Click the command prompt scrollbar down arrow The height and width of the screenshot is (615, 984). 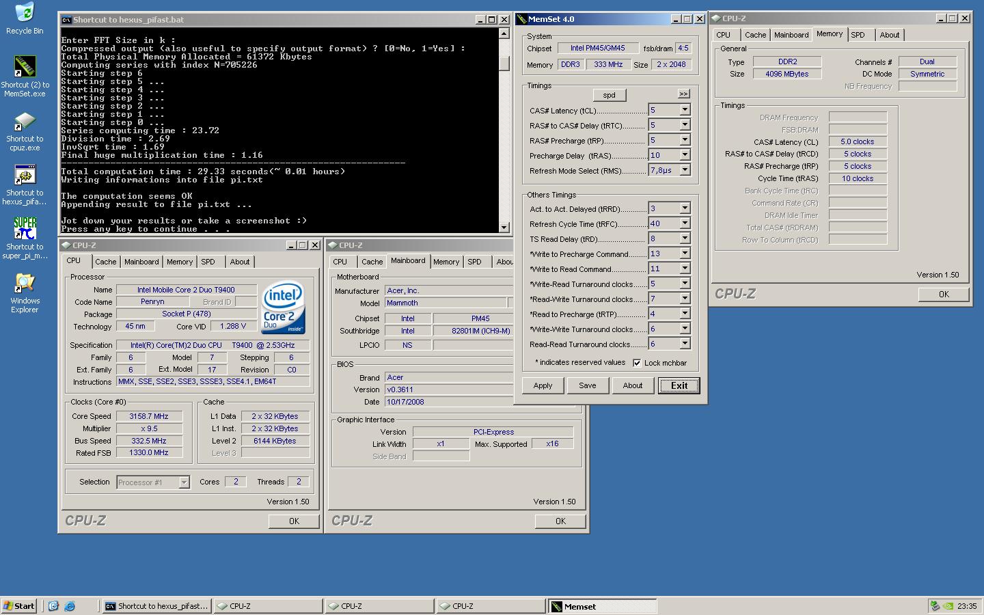(x=504, y=227)
